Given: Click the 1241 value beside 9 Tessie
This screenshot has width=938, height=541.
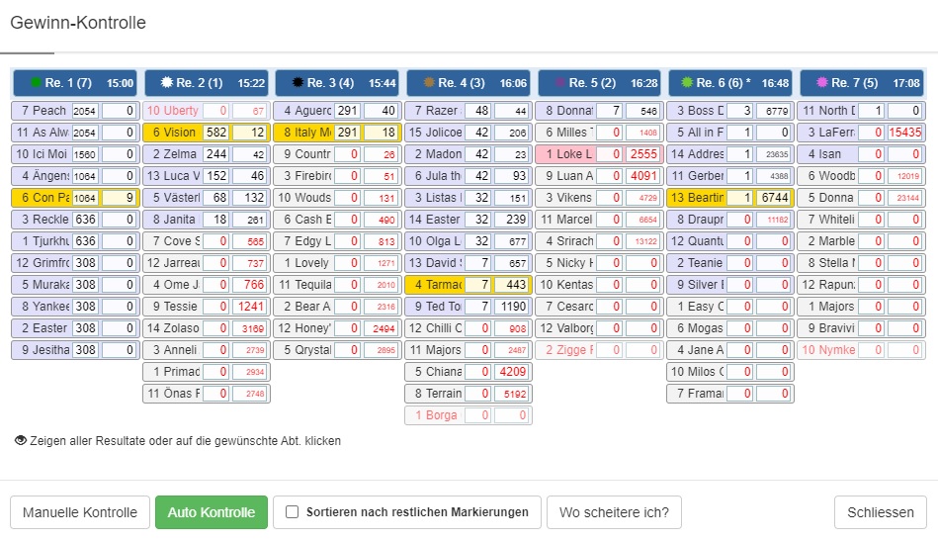Looking at the screenshot, I should [250, 307].
